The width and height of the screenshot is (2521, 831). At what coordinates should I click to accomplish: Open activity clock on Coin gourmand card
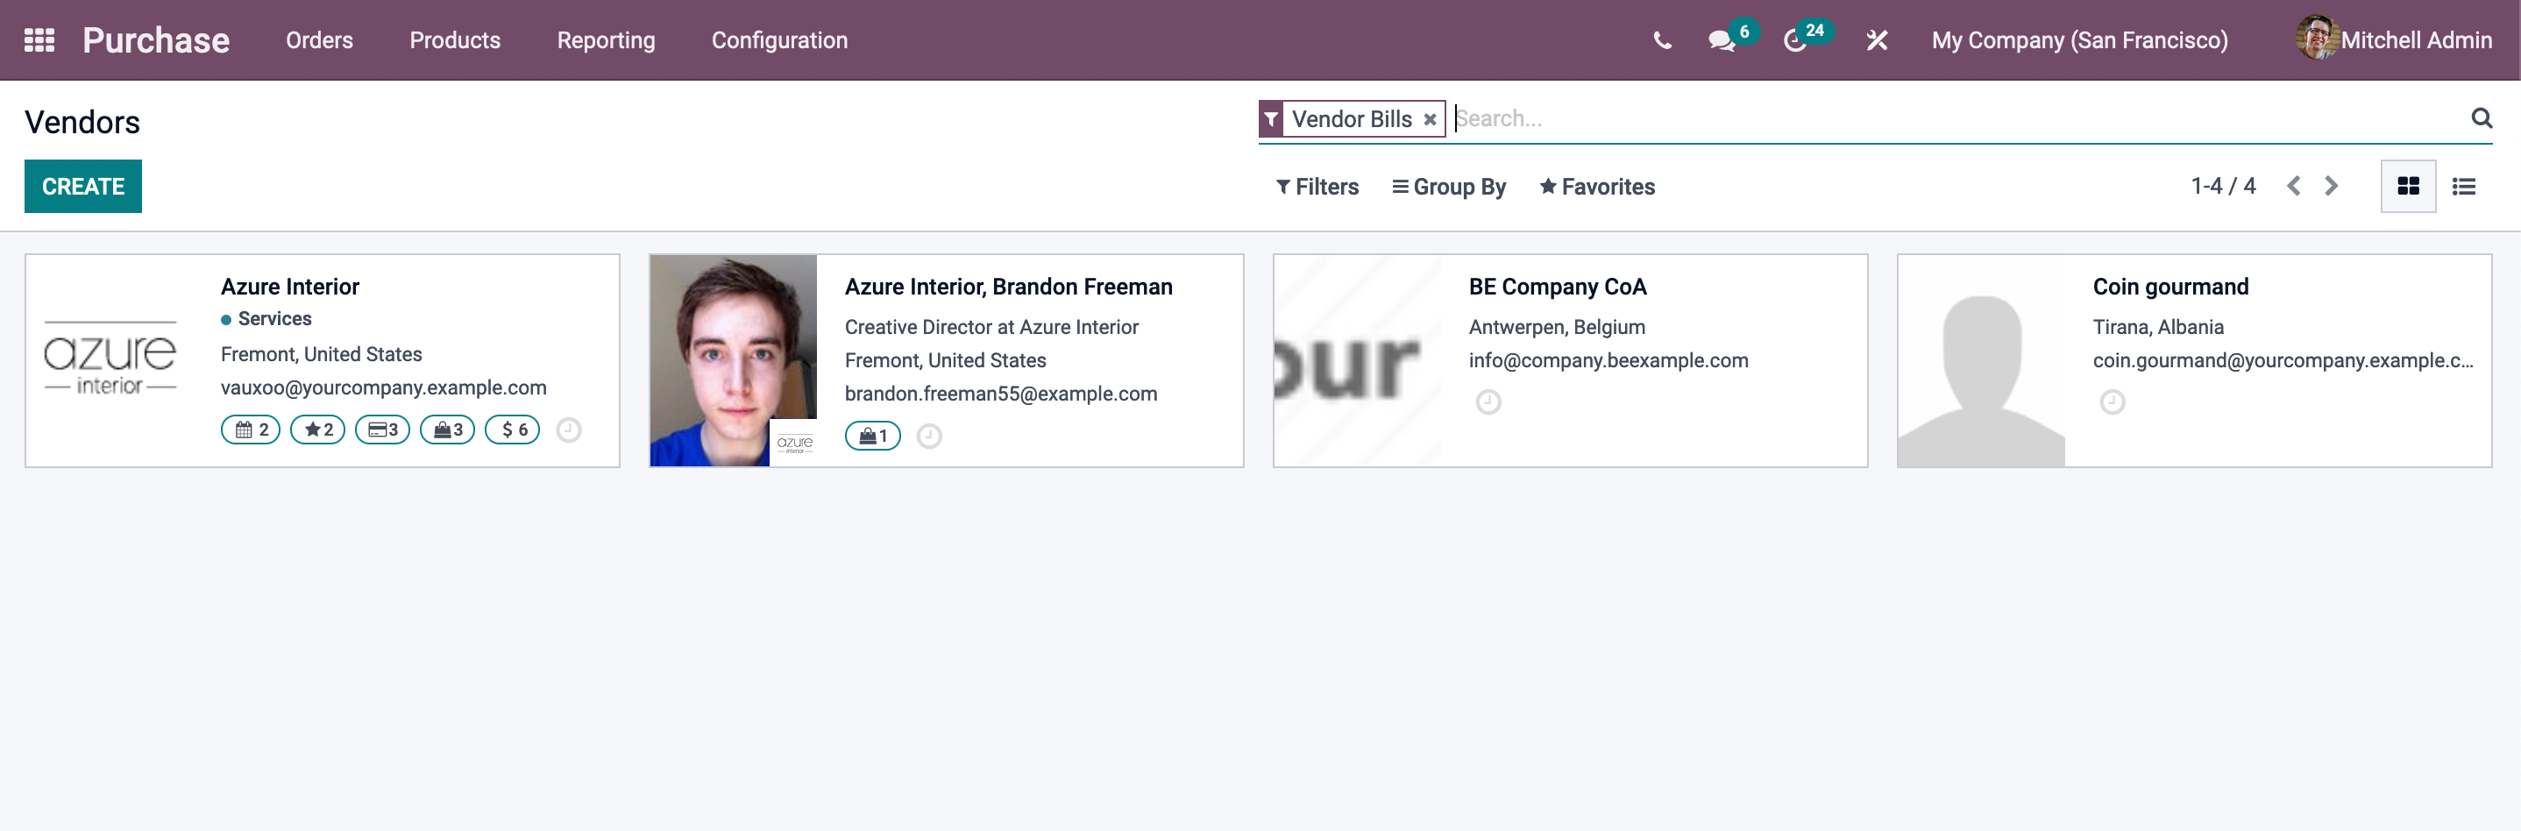pos(2113,402)
